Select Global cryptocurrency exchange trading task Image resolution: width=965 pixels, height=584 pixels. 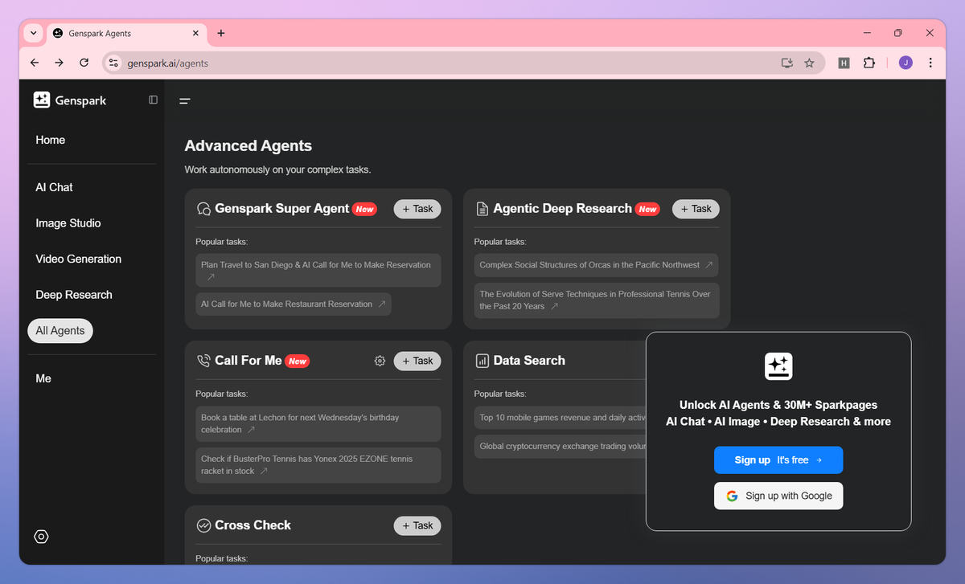pos(561,447)
